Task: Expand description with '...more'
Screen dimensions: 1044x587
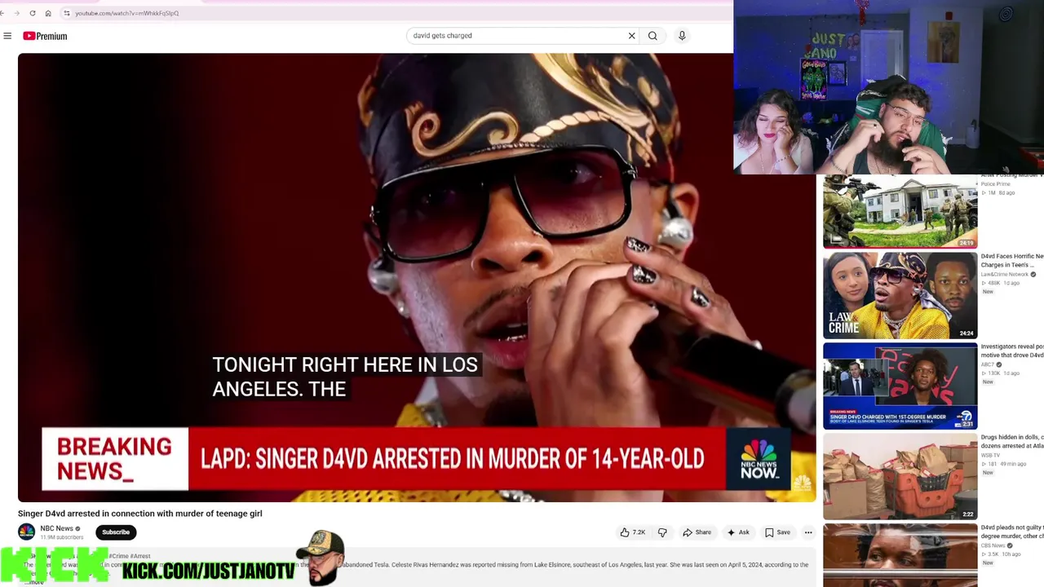Action: (x=33, y=582)
